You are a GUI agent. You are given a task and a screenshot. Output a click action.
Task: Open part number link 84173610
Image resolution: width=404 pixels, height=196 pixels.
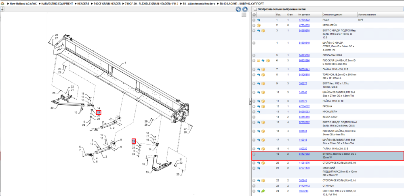coord(304,55)
